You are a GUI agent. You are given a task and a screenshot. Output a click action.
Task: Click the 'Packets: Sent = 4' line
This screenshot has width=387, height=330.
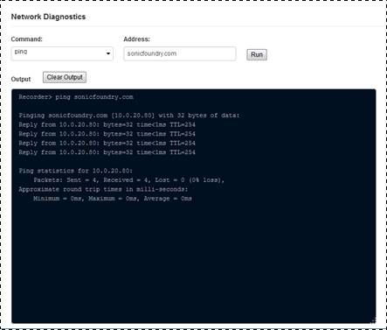(x=129, y=180)
